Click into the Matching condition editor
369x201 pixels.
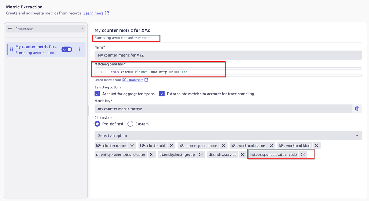click(234, 72)
